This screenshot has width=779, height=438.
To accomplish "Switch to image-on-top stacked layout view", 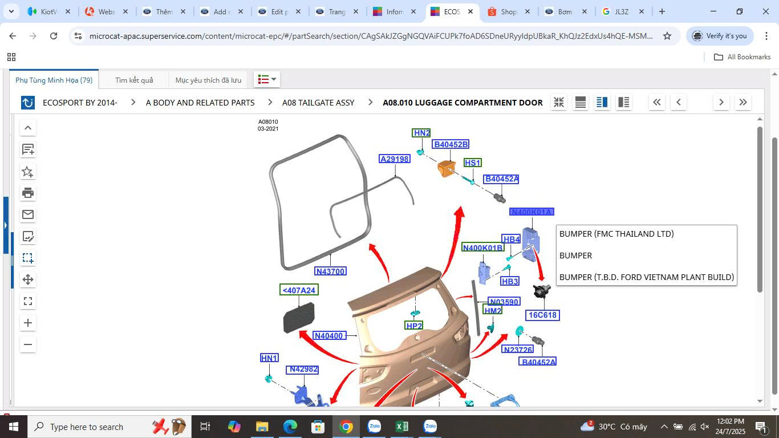I will click(x=581, y=103).
